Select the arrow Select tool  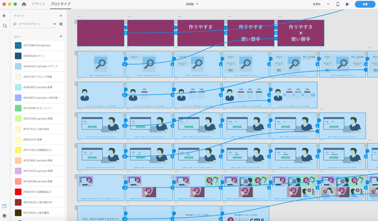coord(5,16)
